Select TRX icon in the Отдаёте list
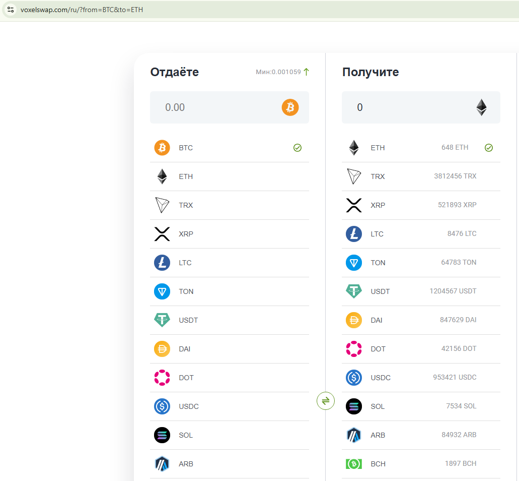The image size is (519, 481). pyautogui.click(x=162, y=205)
